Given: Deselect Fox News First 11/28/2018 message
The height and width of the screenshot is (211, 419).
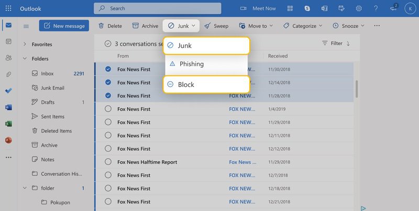Looking at the screenshot, I should [108, 96].
